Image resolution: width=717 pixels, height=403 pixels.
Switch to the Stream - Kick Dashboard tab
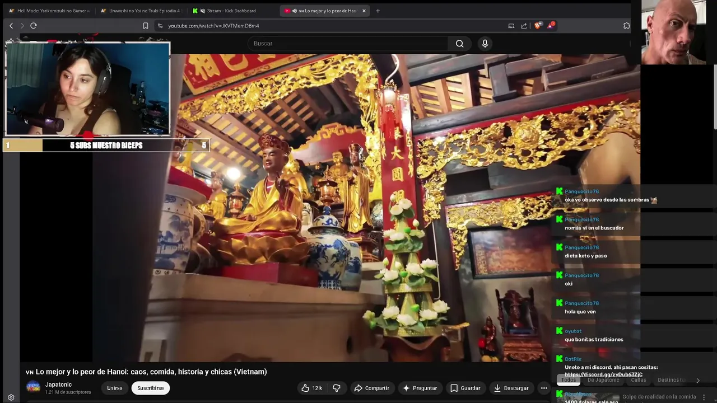click(232, 11)
